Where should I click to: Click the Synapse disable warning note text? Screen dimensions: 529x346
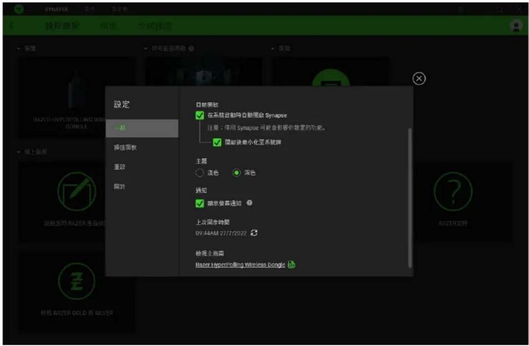[266, 128]
